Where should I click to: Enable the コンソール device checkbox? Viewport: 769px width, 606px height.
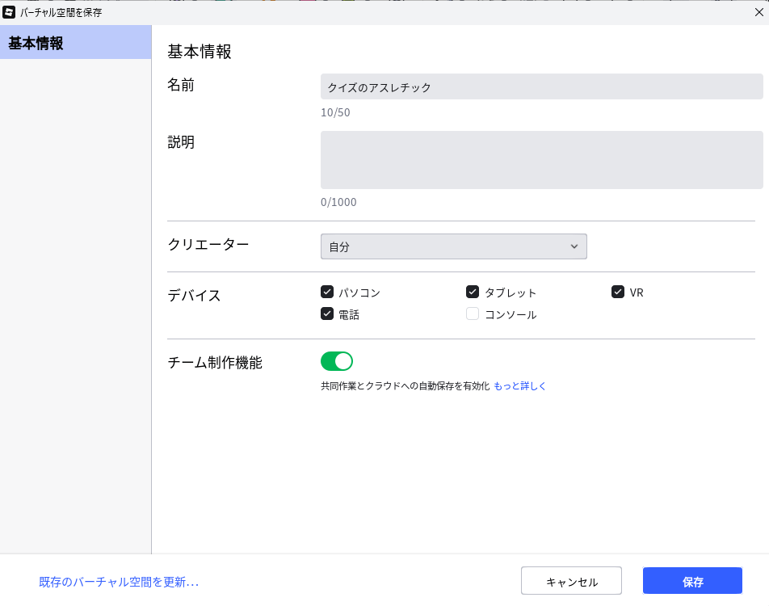[473, 314]
